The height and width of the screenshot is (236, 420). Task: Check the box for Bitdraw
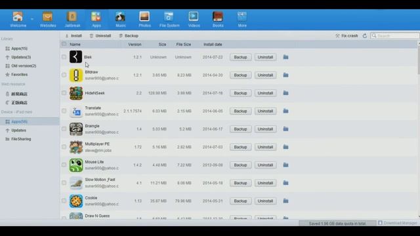pyautogui.click(x=64, y=75)
